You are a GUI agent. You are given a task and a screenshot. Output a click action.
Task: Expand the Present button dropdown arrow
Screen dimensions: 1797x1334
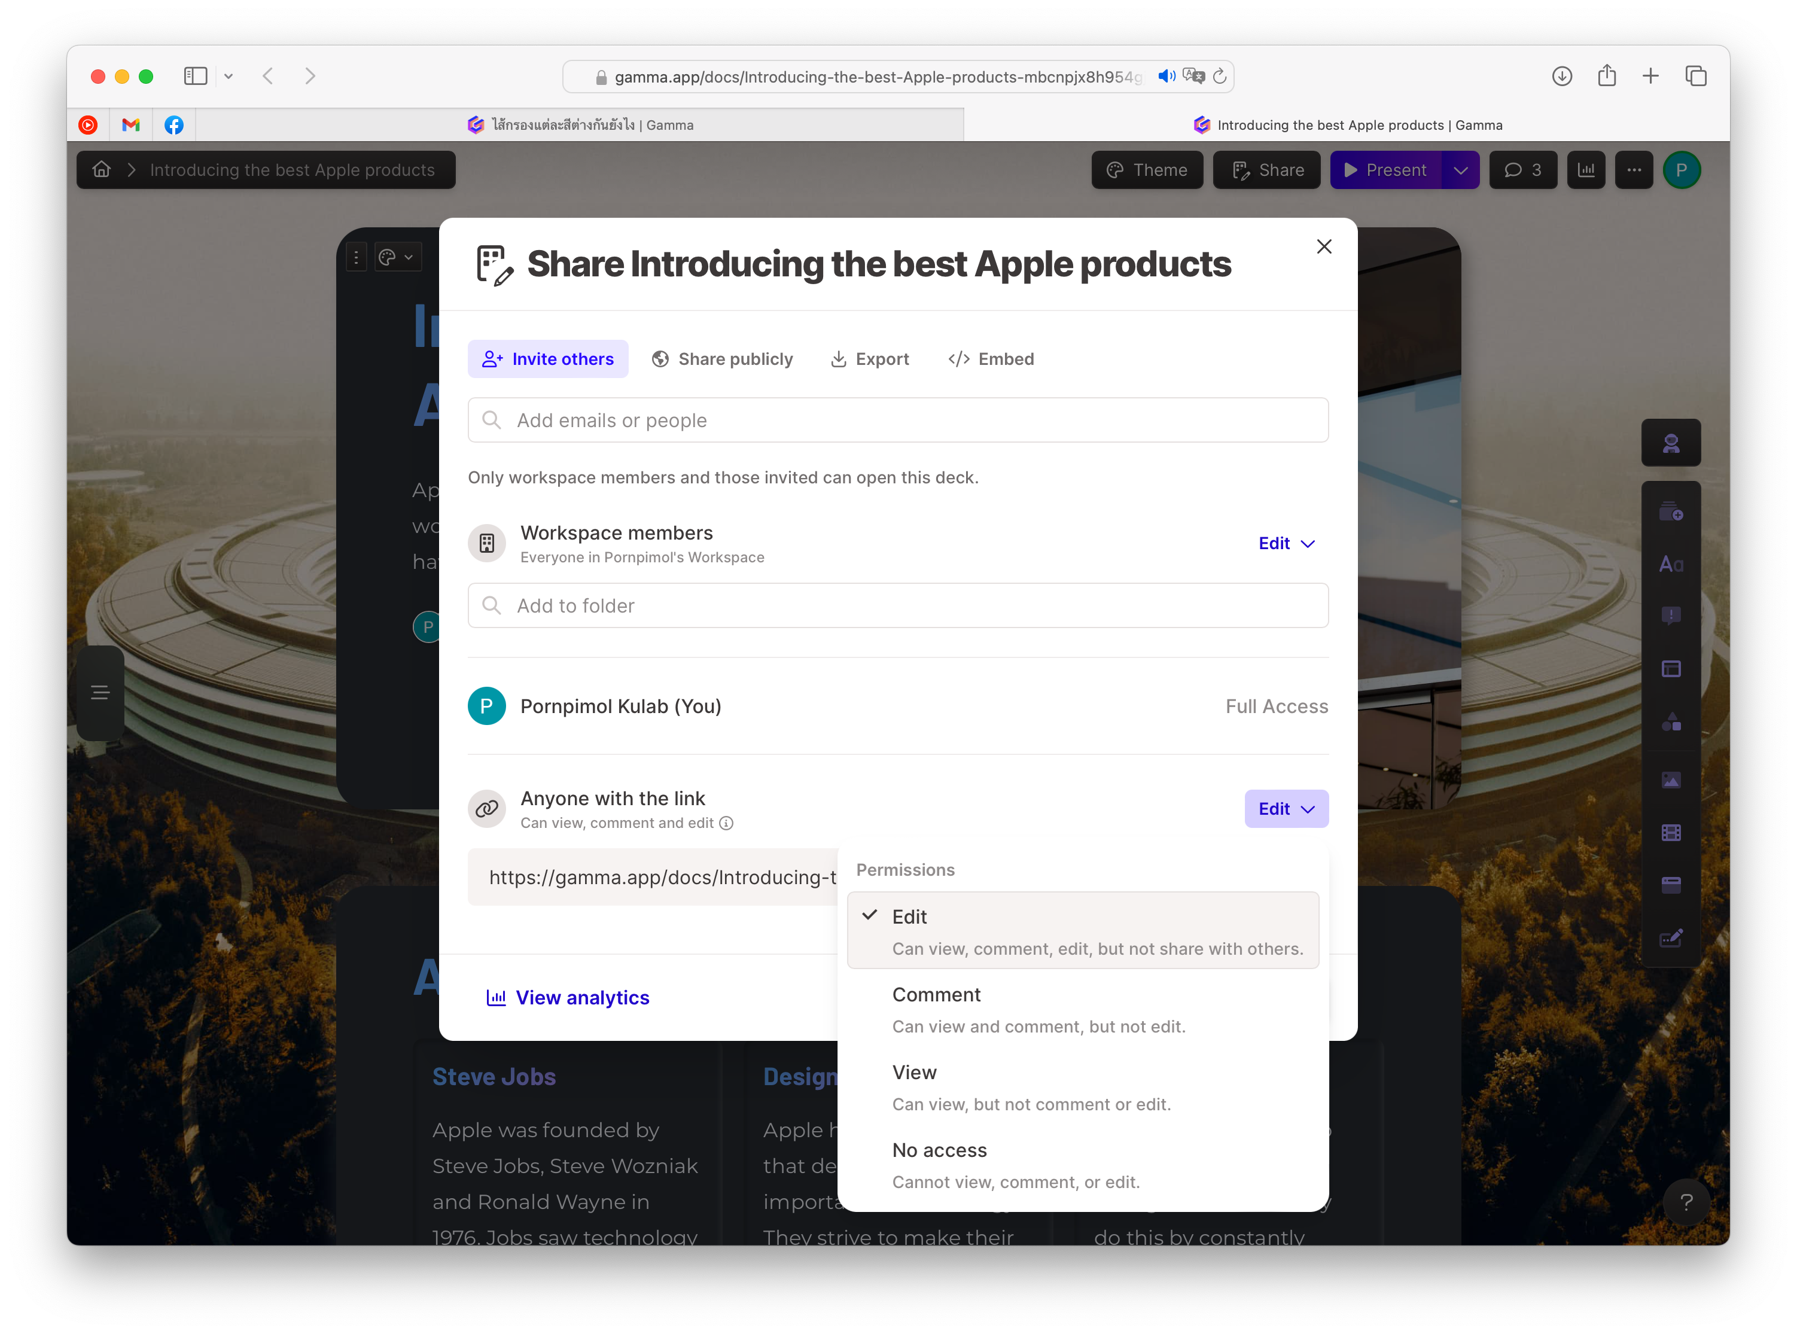pos(1460,169)
